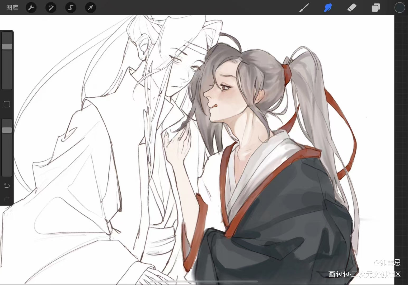
Task: Tap the brush size slider handle
Action: click(7, 47)
